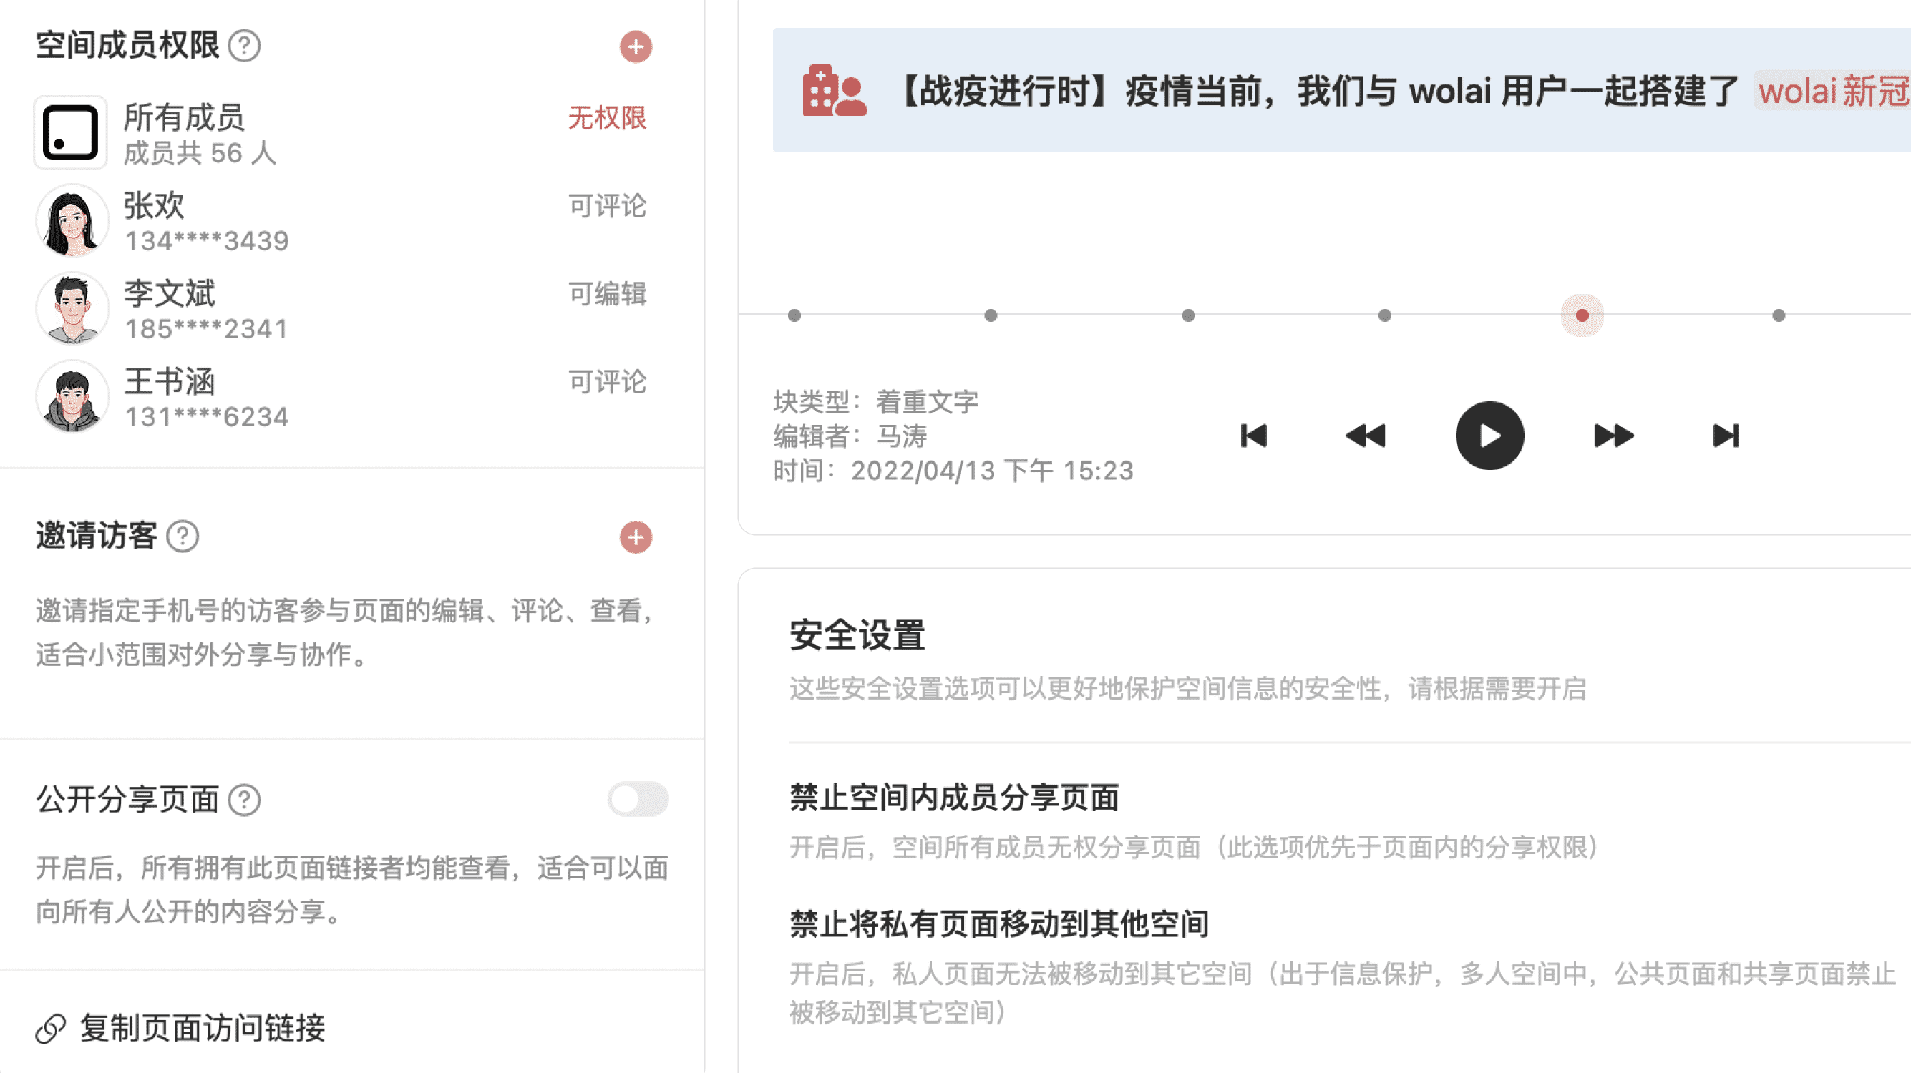Click the fast-forward icon in playback controls
Image resolution: width=1911 pixels, height=1073 pixels.
[1613, 437]
